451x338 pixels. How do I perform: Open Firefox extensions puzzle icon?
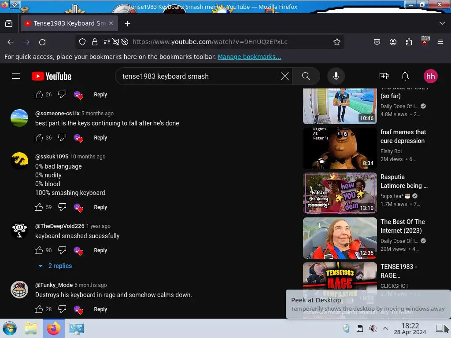[x=409, y=42]
